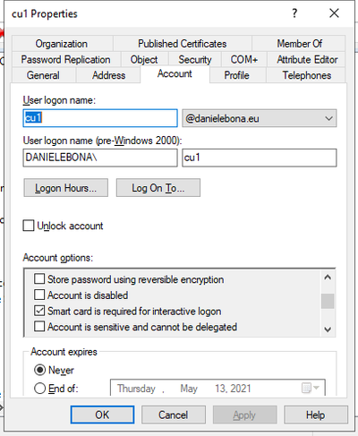Switch to the Password Replication tab
358x436 pixels.
pyautogui.click(x=66, y=59)
